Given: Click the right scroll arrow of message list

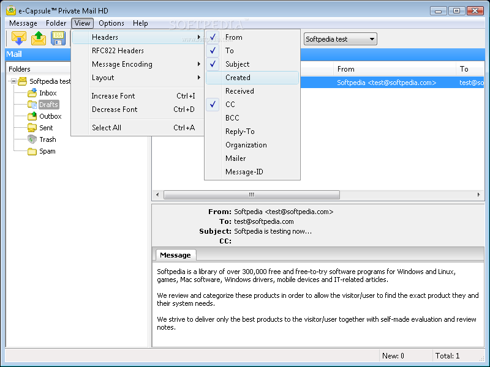Looking at the screenshot, I should (x=478, y=195).
